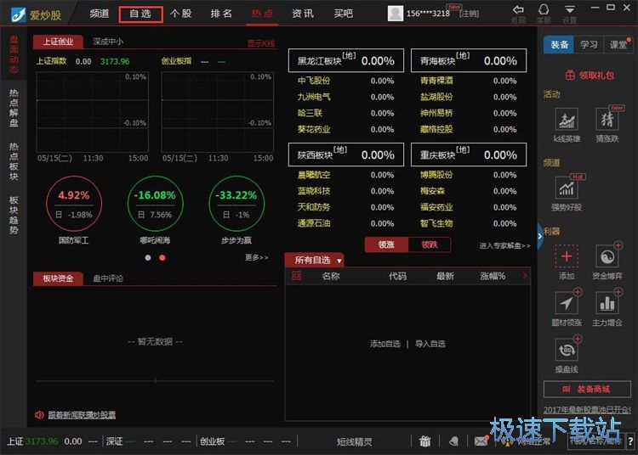Toggle to 领涨 leaders view
Viewport: 638px width, 455px height.
(x=386, y=244)
